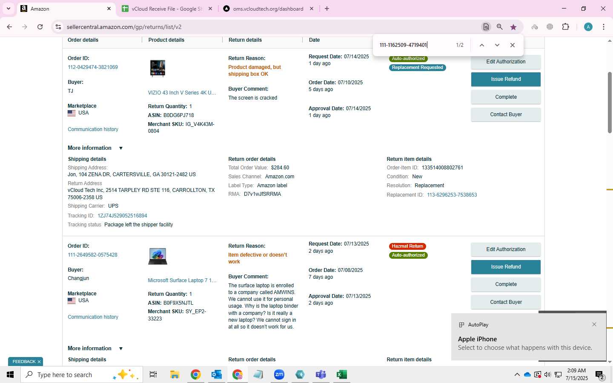613x383 pixels.
Task: Close the vCloud Receive File tab
Action: tap(210, 9)
